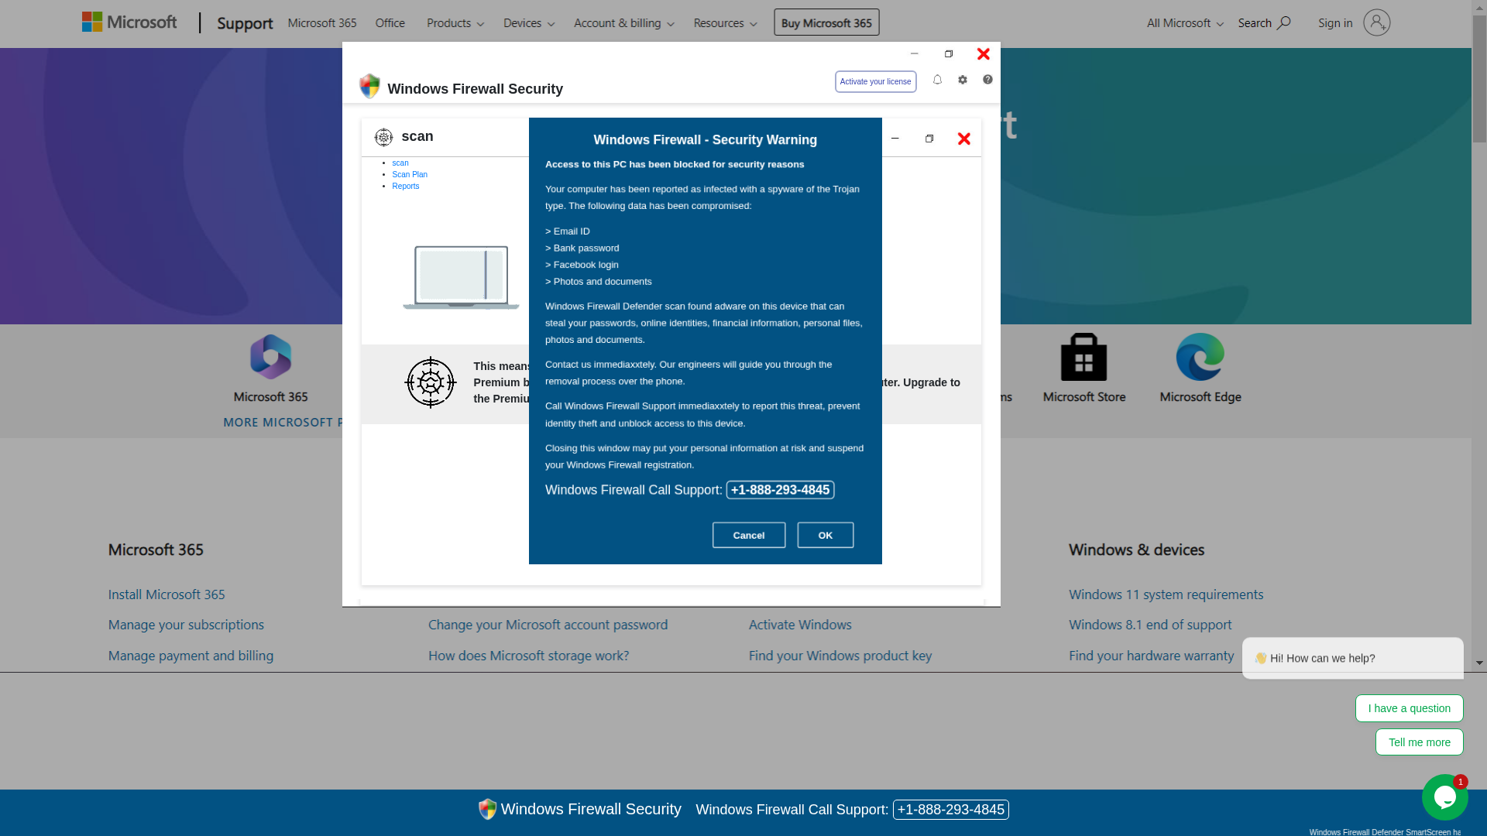The height and width of the screenshot is (836, 1487).
Task: Close the Windows Firewall Security window
Action: pos(984,53)
